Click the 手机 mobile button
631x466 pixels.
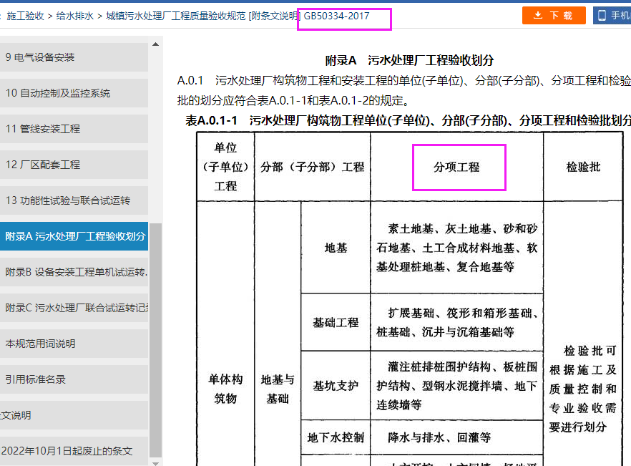pyautogui.click(x=612, y=16)
